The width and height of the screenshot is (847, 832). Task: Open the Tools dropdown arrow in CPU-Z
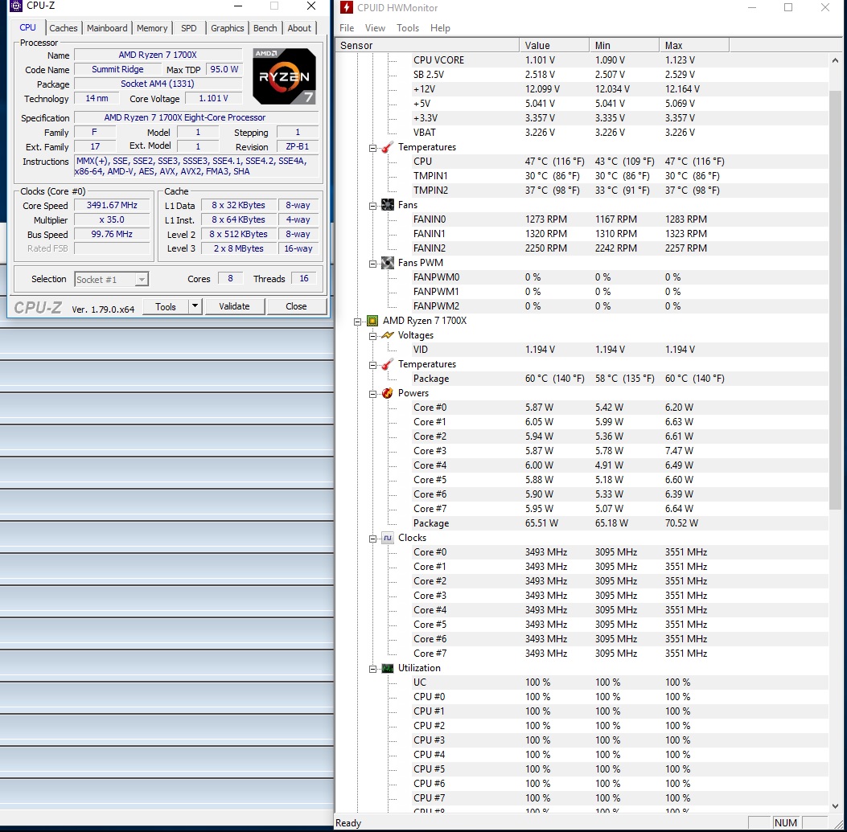coord(195,306)
